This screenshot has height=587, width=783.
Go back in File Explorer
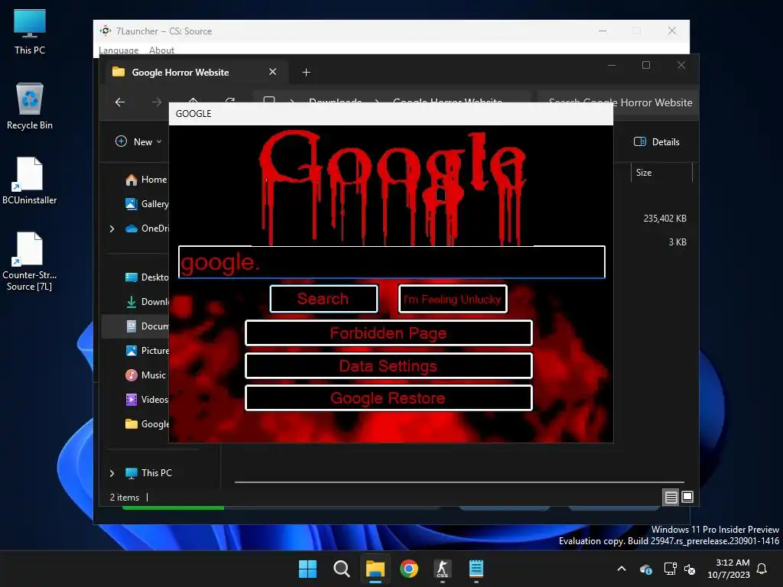coord(120,102)
